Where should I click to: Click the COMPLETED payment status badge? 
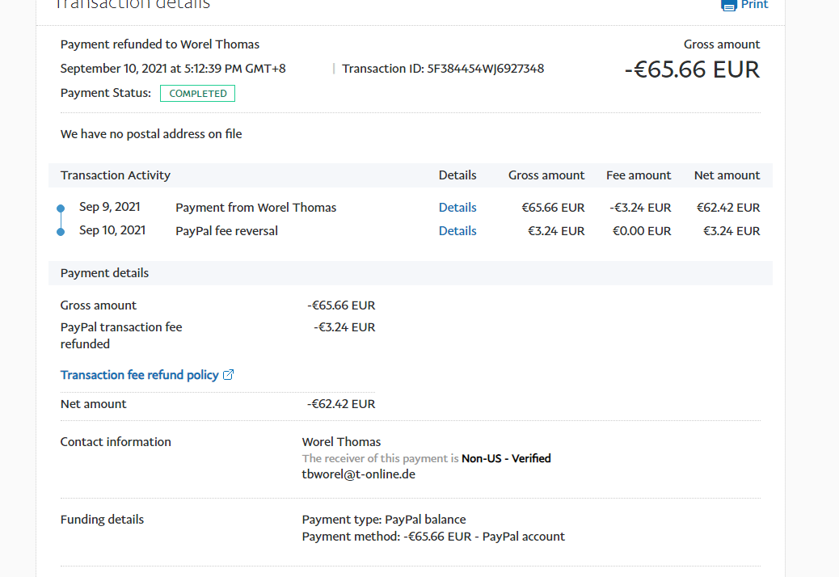pyautogui.click(x=197, y=93)
